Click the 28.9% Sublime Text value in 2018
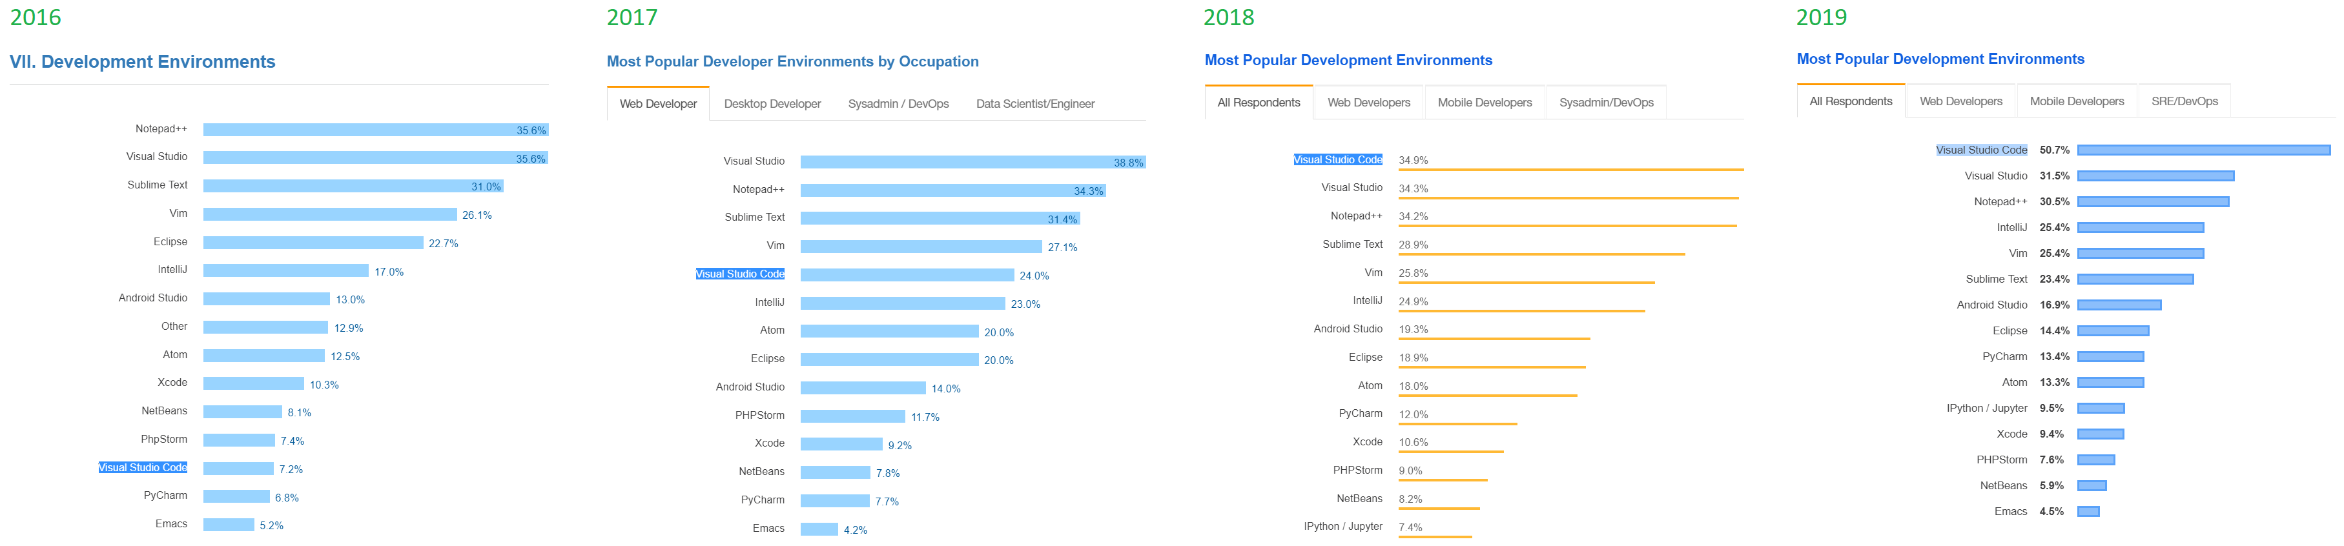This screenshot has height=546, width=2344. pos(1413,245)
